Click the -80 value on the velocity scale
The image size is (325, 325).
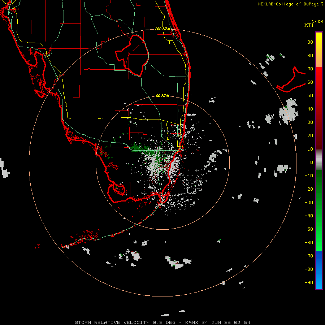[x=309, y=269]
